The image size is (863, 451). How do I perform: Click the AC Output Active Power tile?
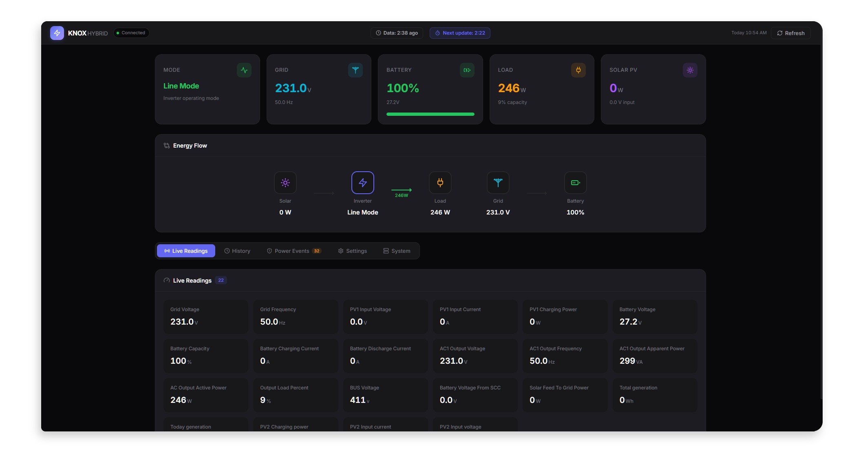[x=206, y=395]
